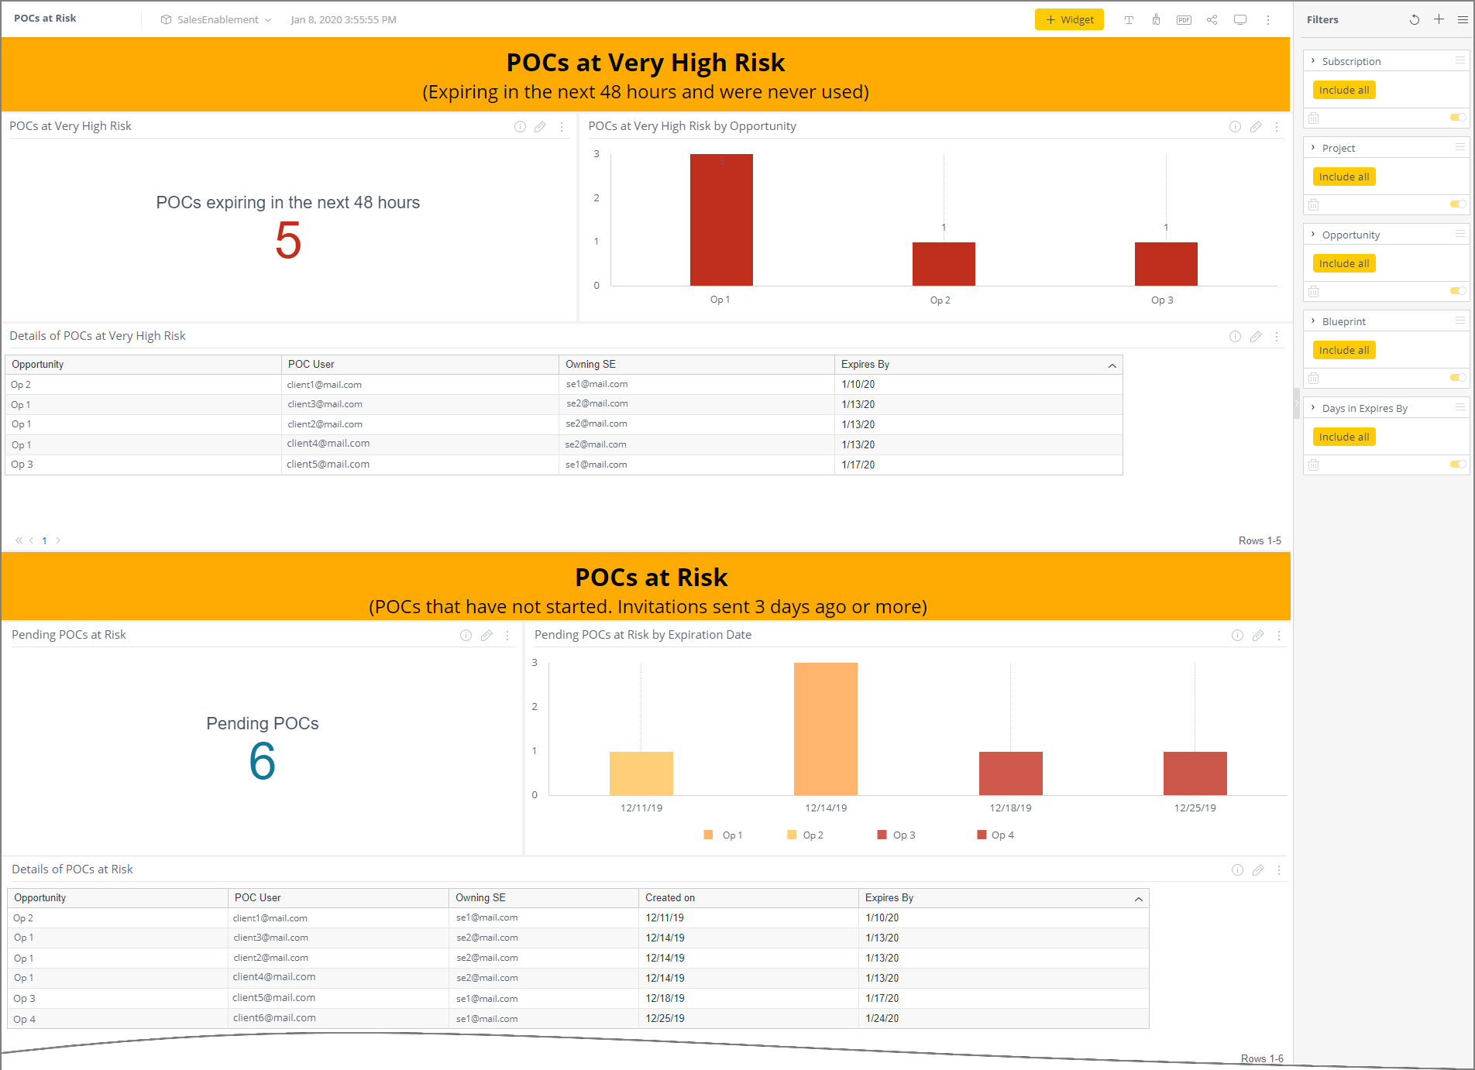Expand the Days in Expires By filter chevron

1313,407
